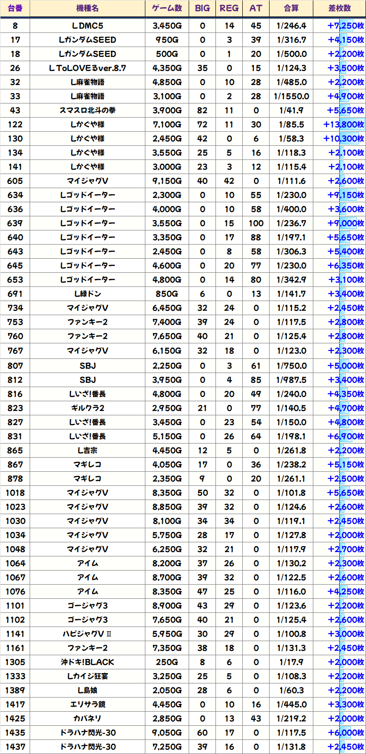Select スマスロ北斗の拳 machine name
Screen dimensions: 366x754
tap(88, 111)
